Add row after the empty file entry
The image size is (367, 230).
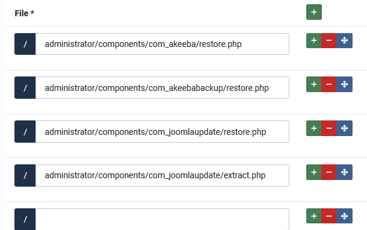pos(313,216)
